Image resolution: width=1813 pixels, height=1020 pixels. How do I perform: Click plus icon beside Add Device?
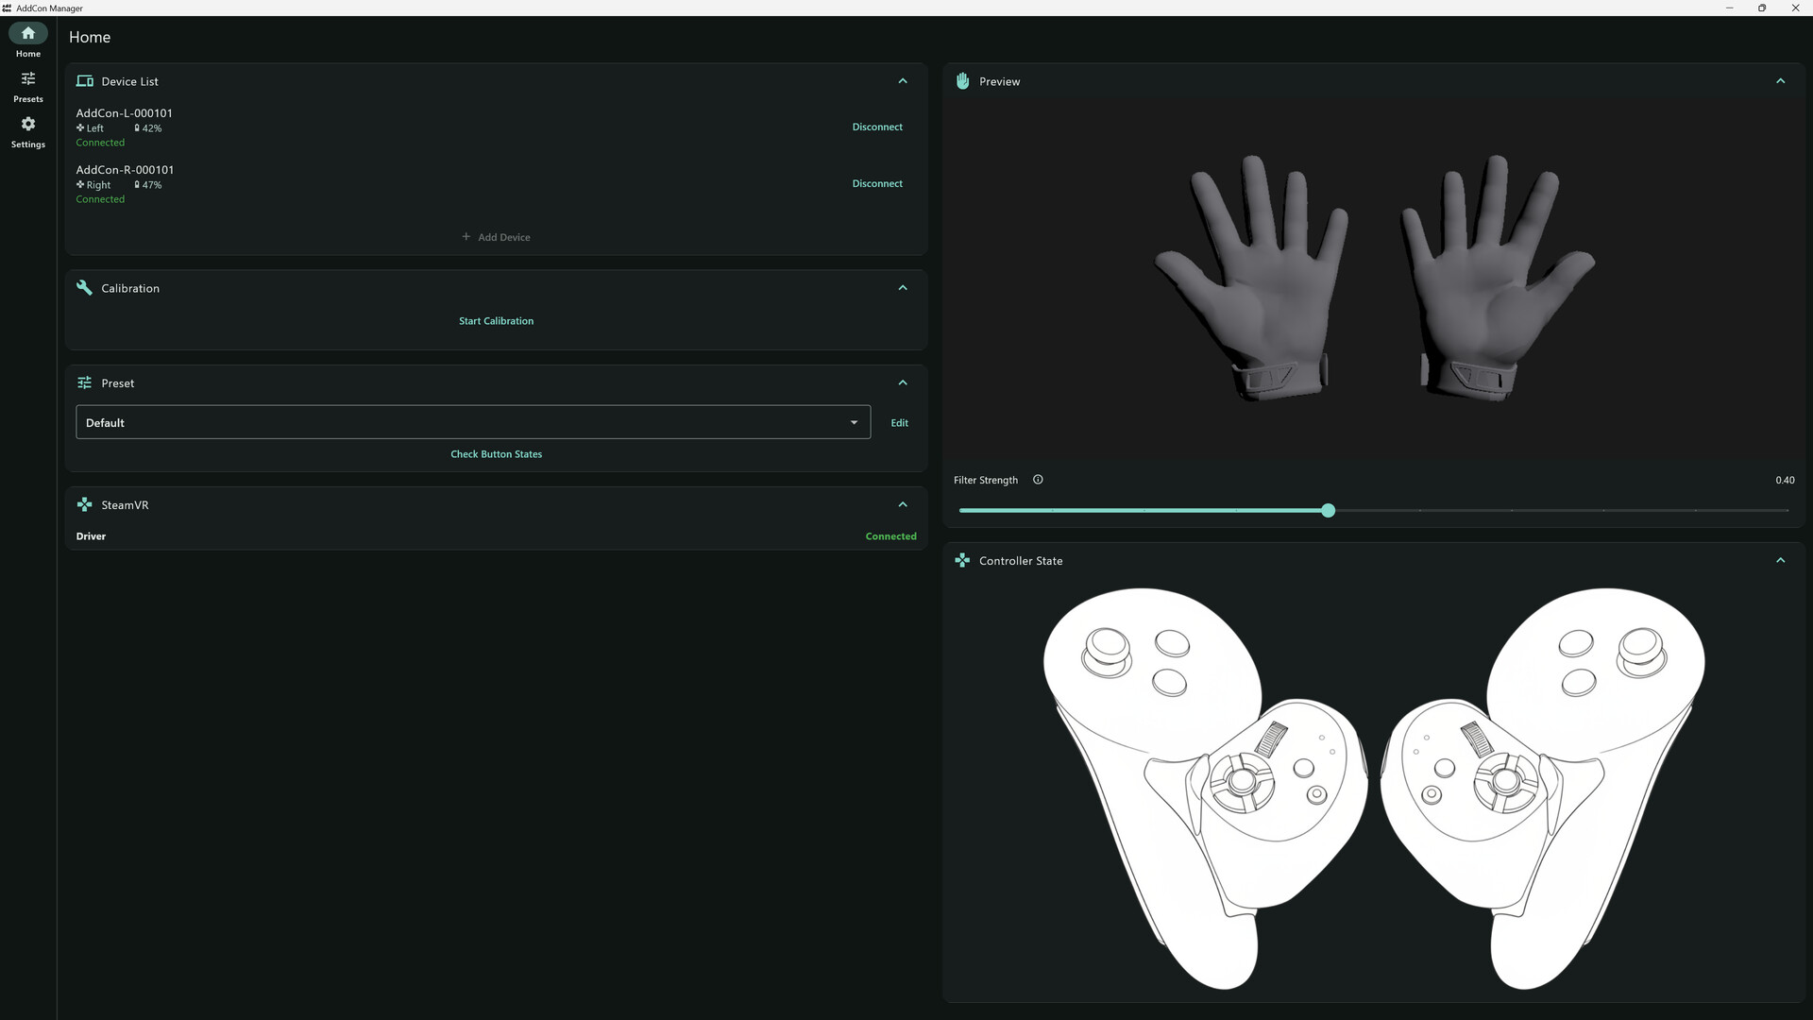pyautogui.click(x=466, y=237)
